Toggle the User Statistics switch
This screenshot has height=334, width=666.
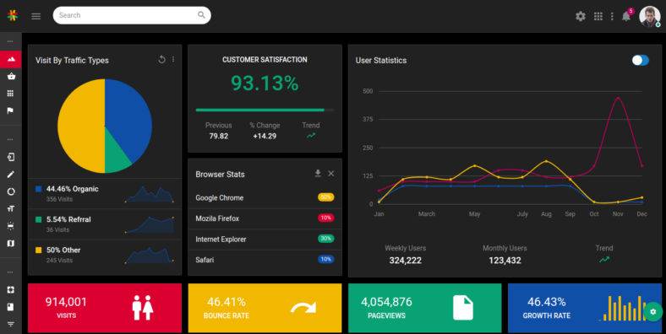tap(640, 60)
